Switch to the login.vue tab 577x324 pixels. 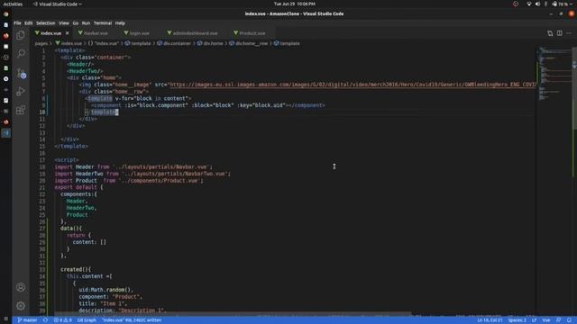pos(139,33)
